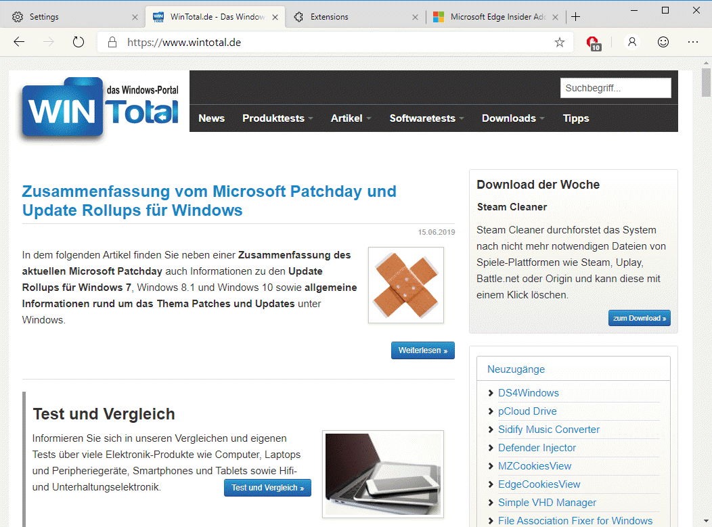The image size is (712, 527).
Task: Add page to favorites with star icon
Action: pos(560,42)
